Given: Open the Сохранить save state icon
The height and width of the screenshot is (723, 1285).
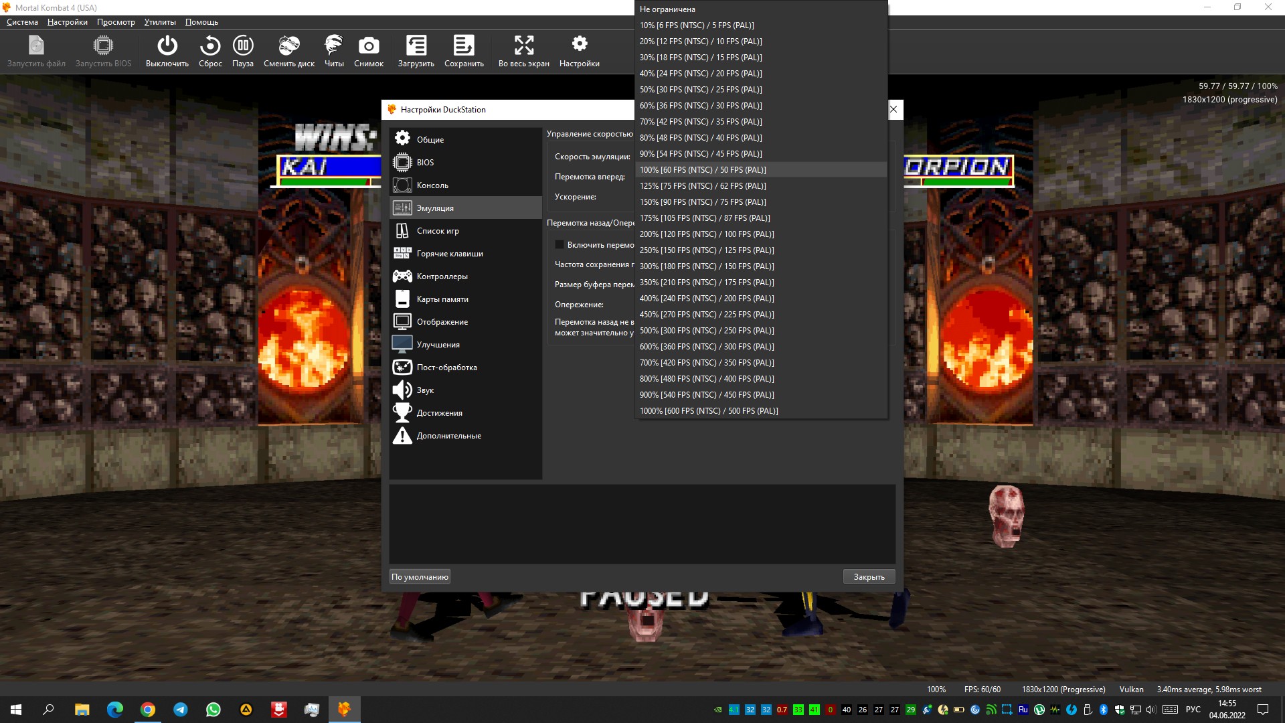Looking at the screenshot, I should coord(464,52).
